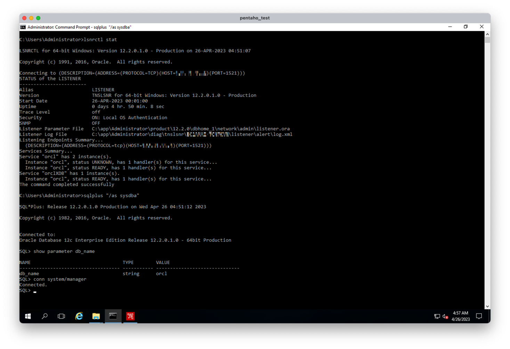The width and height of the screenshot is (510, 349).
Task: Open the Windows Start menu
Action: (x=28, y=316)
